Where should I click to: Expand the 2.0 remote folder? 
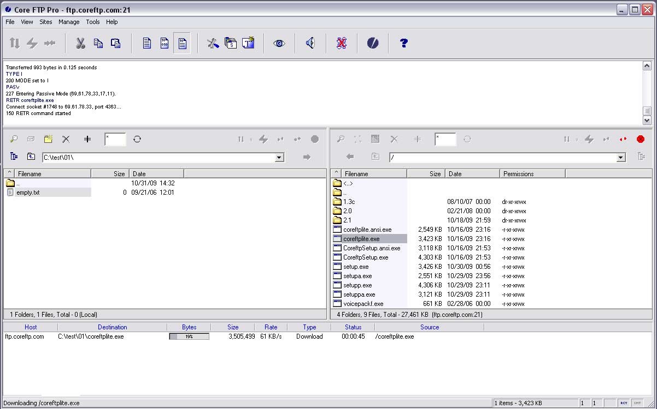(348, 210)
